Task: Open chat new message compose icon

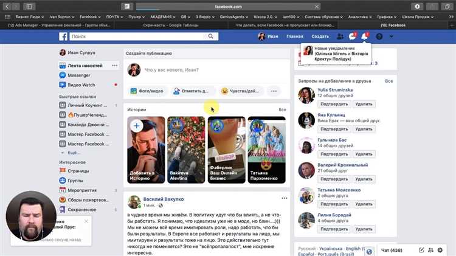Action: tap(421, 250)
